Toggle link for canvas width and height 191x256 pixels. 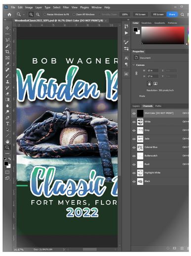(x=136, y=73)
